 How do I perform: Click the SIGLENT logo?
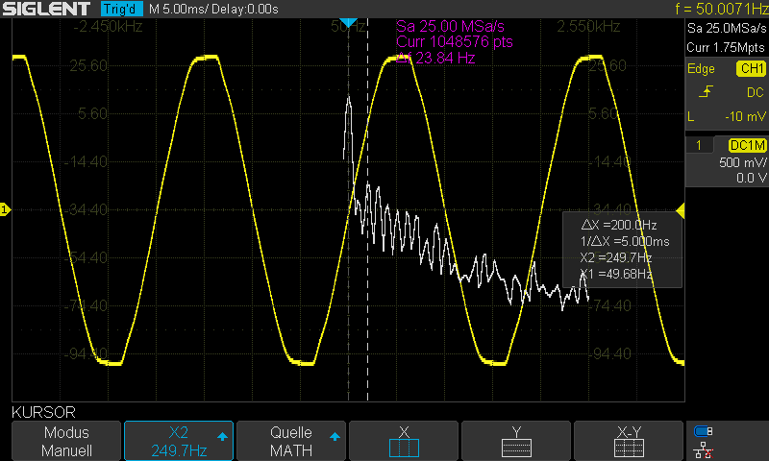(46, 9)
